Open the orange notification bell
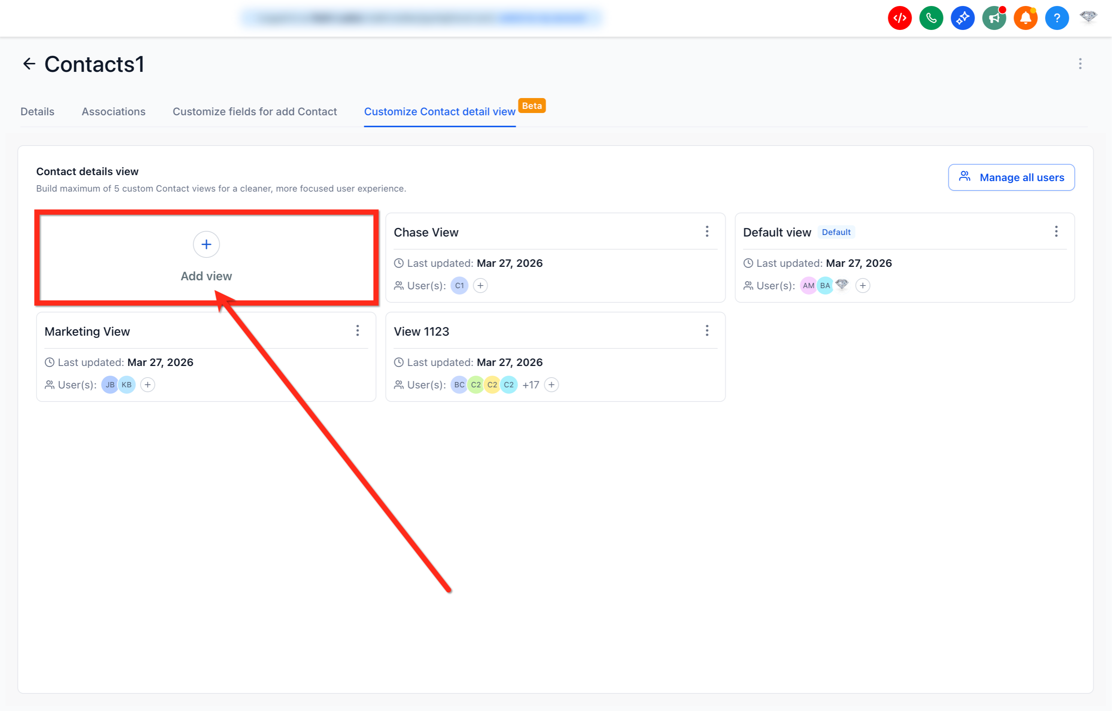 coord(1025,18)
